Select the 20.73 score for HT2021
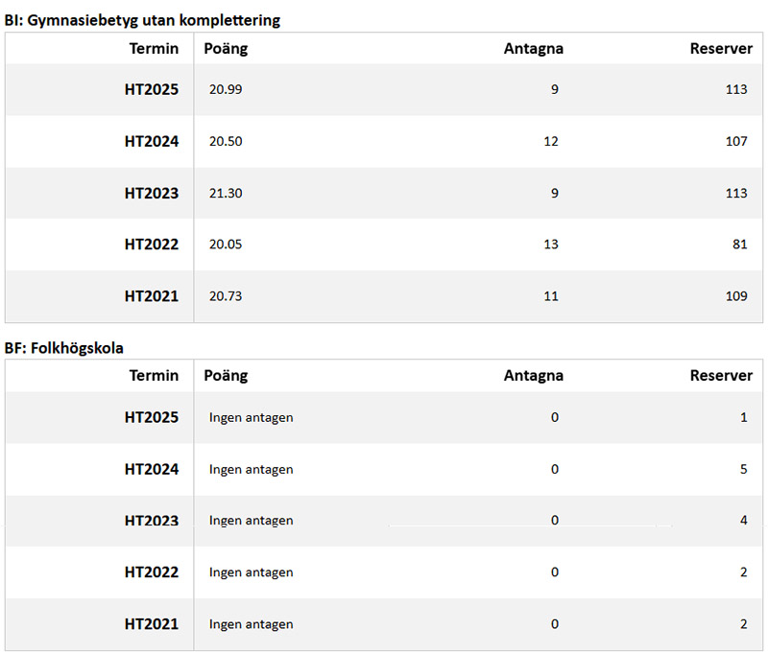 point(226,296)
